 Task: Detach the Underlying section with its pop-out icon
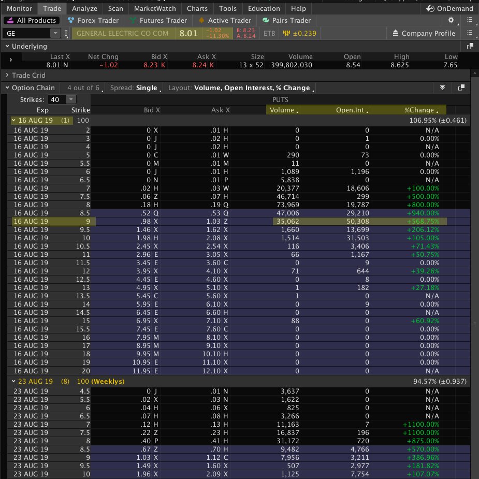click(470, 46)
